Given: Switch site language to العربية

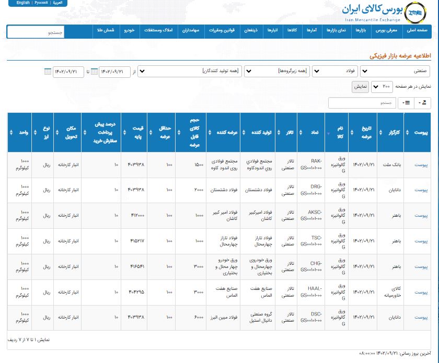Looking at the screenshot, I should 57,3.
